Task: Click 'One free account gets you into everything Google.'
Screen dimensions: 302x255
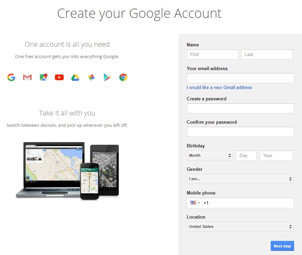Action: (x=67, y=57)
